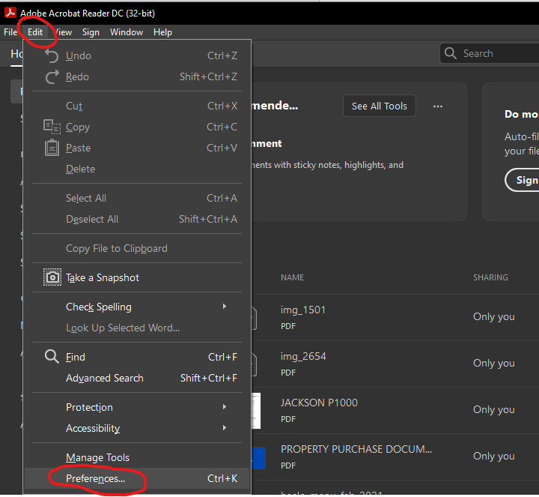Choose Check Spelling menu entry
539x497 pixels.
pyautogui.click(x=137, y=307)
